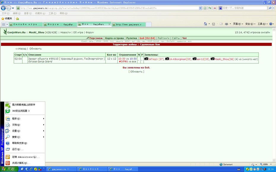Switch to the Форум :: GanjaWars tab
Image resolution: width=276 pixels, height=172 pixels.
pyautogui.click(x=60, y=24)
